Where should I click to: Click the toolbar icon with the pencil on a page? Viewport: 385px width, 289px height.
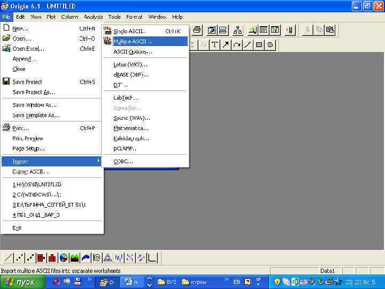point(212,30)
